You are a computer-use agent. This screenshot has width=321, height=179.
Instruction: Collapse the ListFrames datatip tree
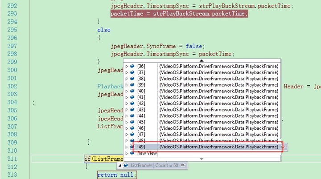tap(119, 165)
